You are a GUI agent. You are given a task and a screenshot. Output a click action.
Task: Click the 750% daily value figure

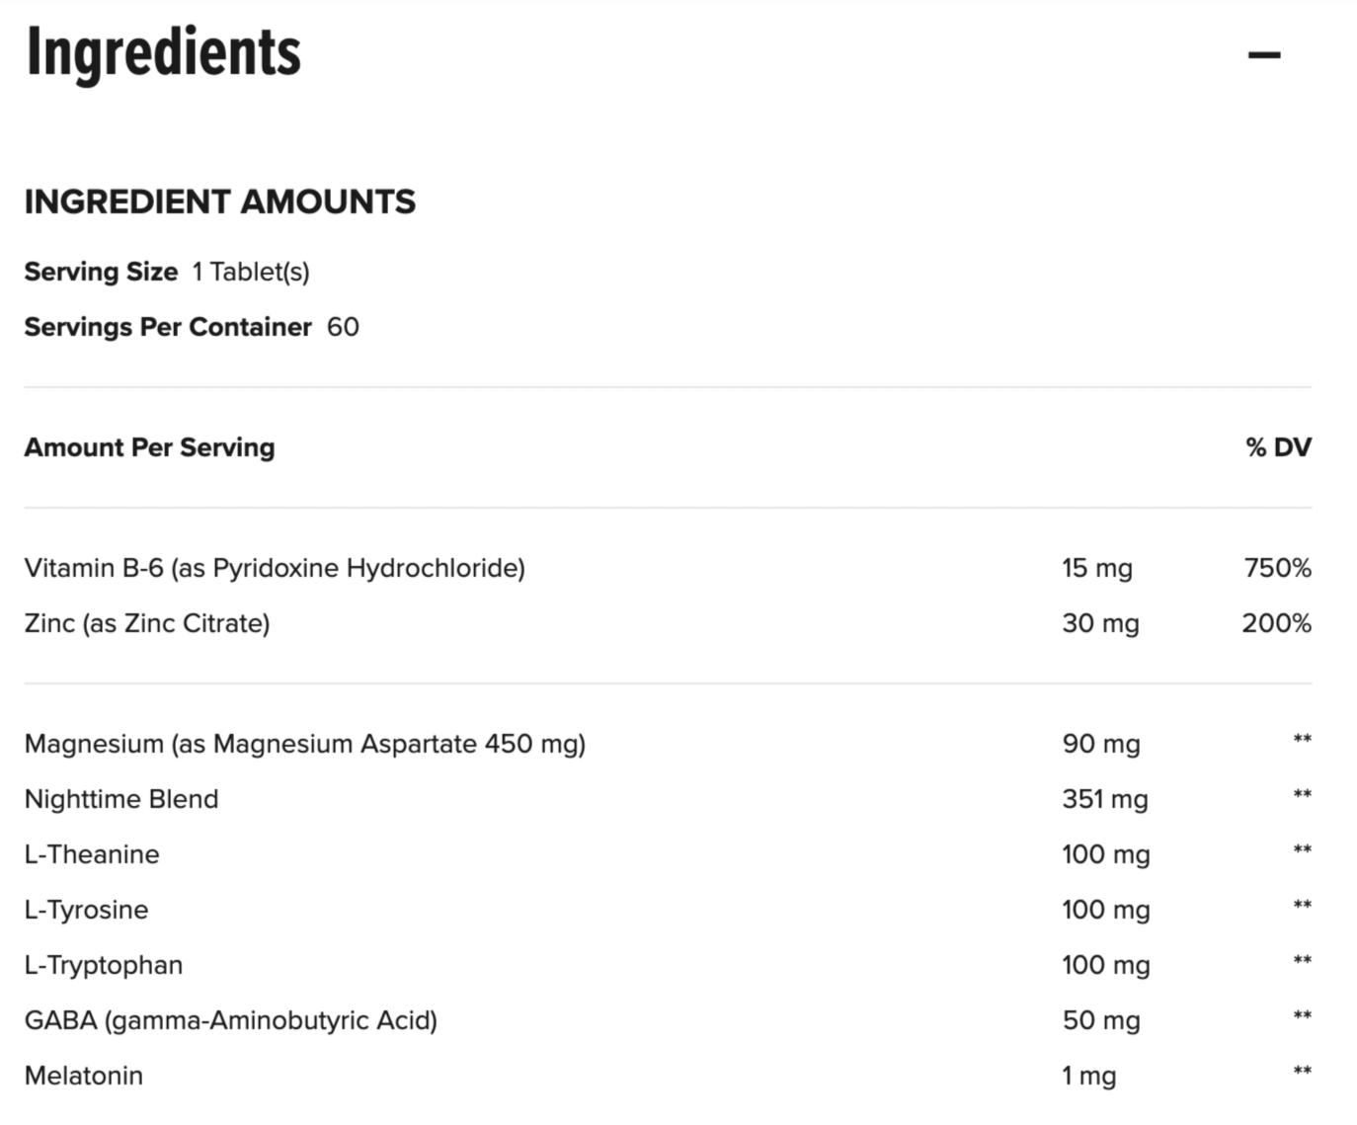point(1277,568)
